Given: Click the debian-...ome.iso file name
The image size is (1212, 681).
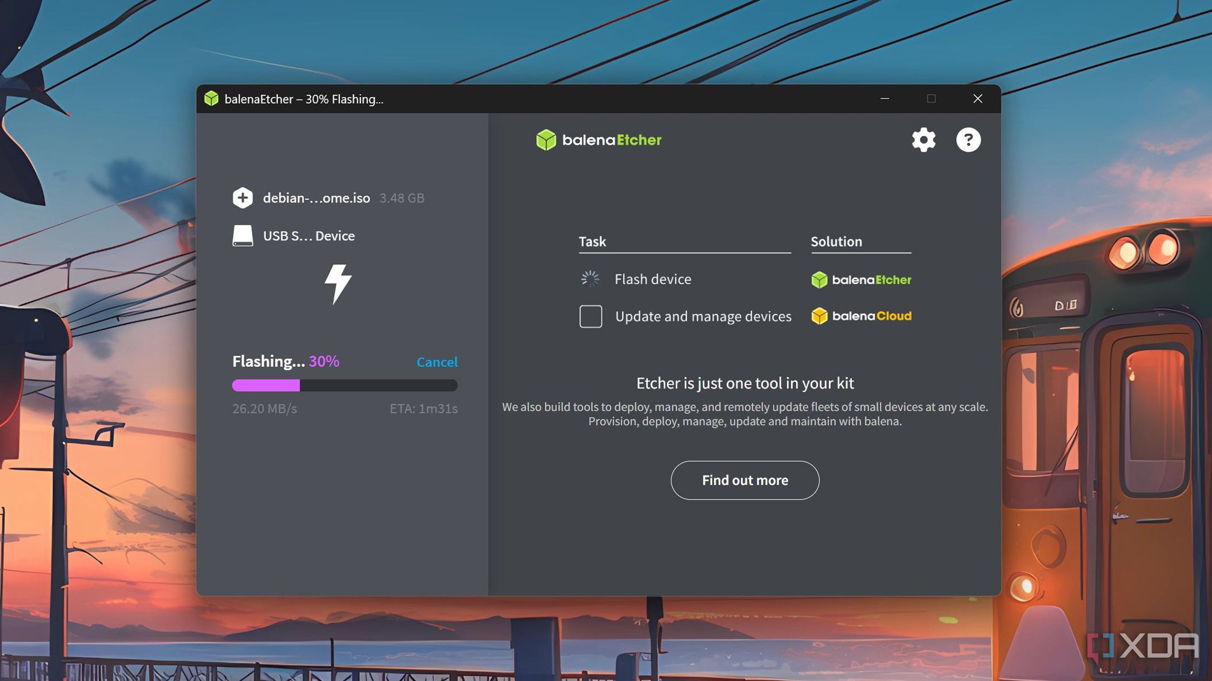Looking at the screenshot, I should tap(317, 198).
